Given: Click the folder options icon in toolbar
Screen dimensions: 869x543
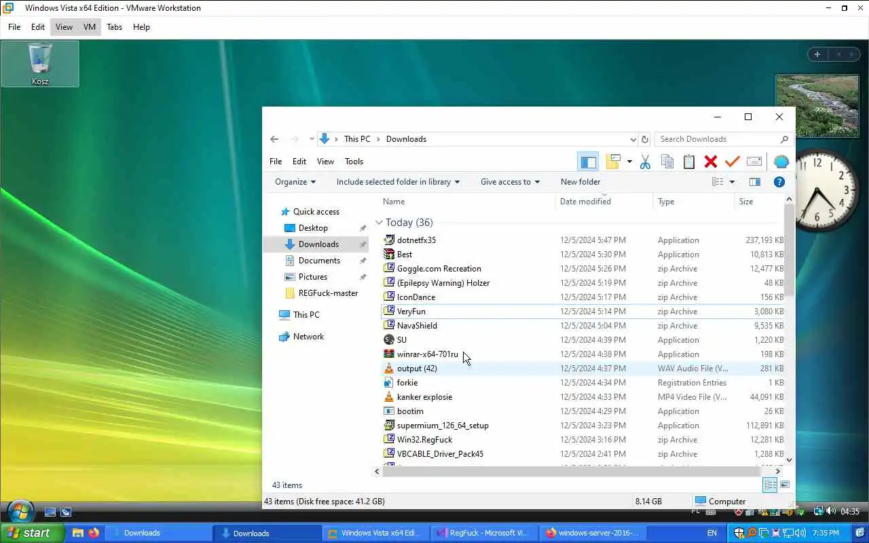Looking at the screenshot, I should point(614,162).
